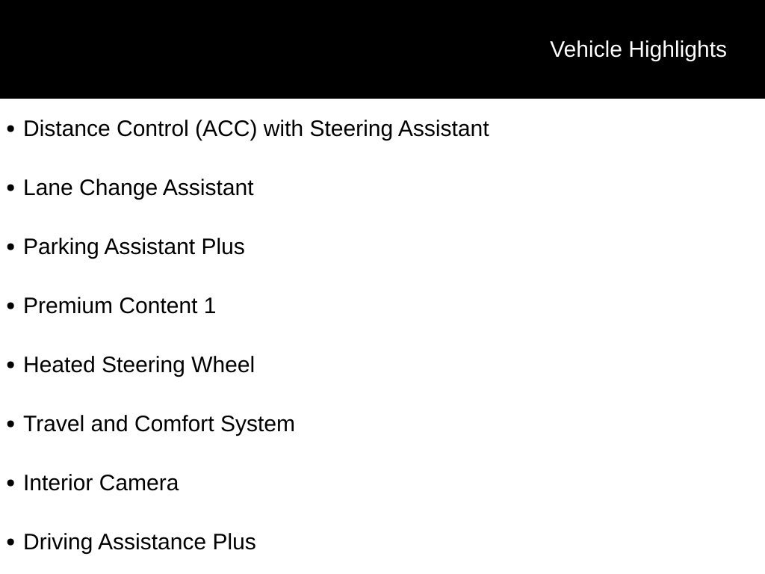Click the Vehicle Highlights header title
Image resolution: width=765 pixels, height=574 pixels.
click(638, 49)
